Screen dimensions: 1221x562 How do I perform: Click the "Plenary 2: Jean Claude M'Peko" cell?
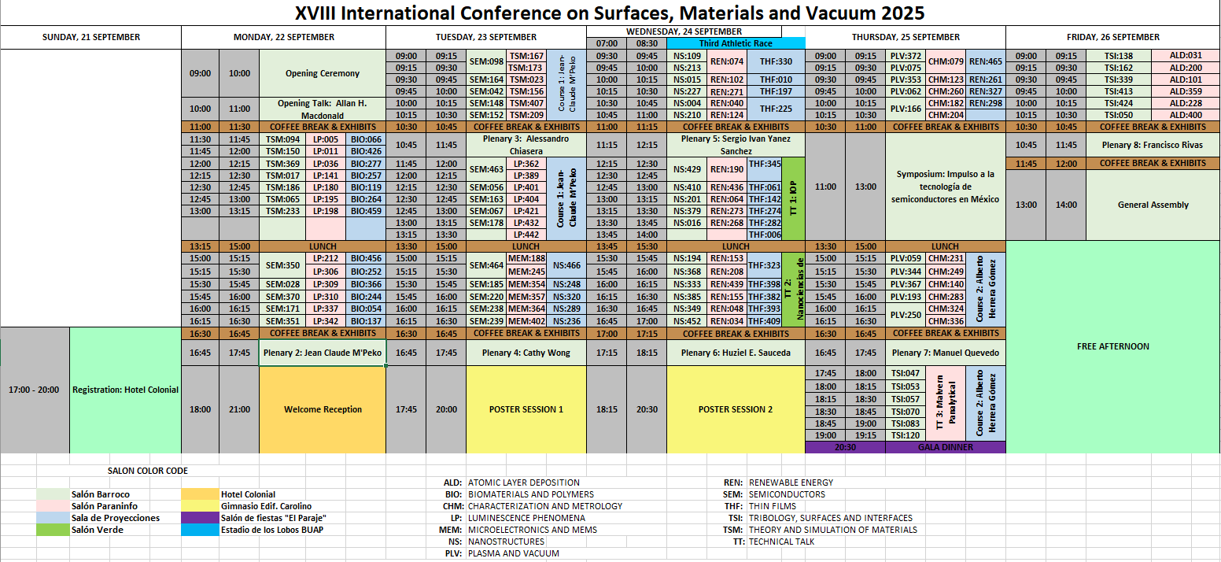pos(323,353)
